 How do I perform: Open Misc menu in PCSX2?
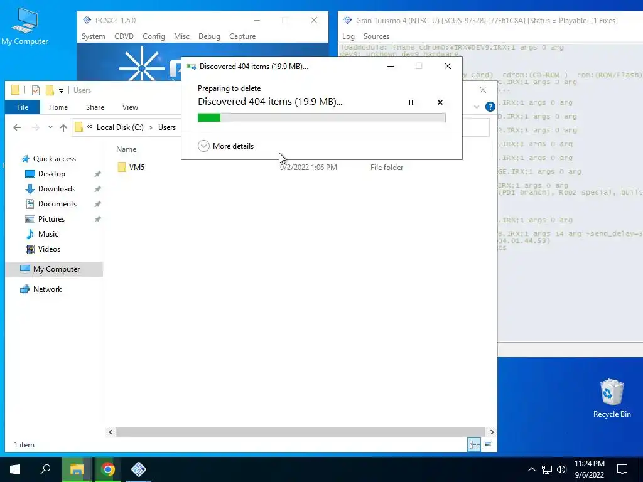pyautogui.click(x=181, y=36)
